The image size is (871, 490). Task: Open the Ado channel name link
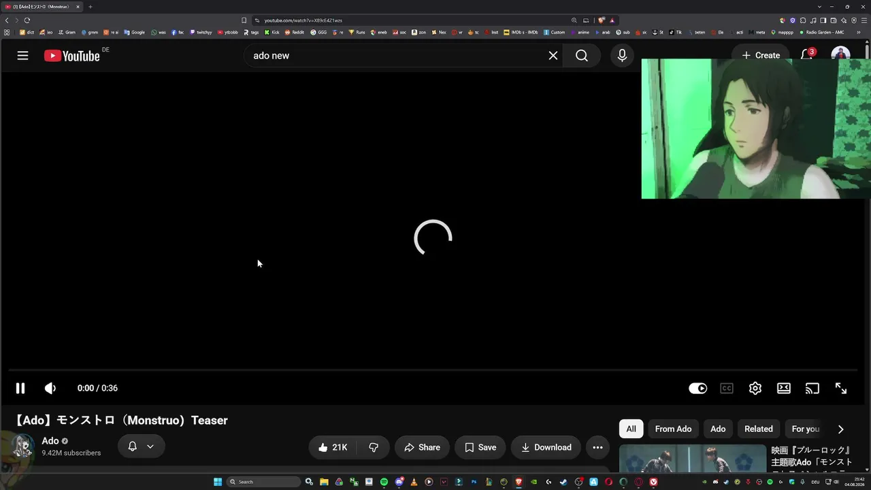pos(50,441)
